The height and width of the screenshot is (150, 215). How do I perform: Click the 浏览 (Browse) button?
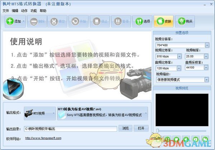click(x=125, y=129)
